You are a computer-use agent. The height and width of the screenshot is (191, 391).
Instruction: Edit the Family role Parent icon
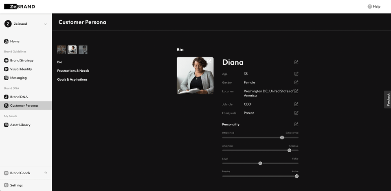tap(296, 113)
